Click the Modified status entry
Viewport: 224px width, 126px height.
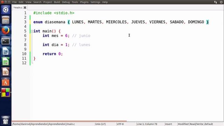[183, 124]
